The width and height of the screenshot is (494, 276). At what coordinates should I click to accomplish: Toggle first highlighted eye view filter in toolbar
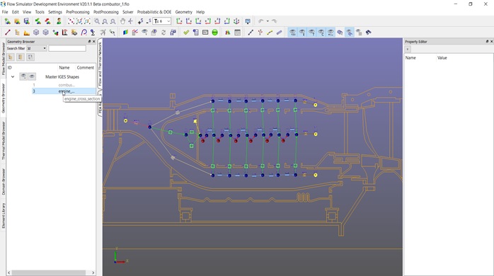[293, 32]
